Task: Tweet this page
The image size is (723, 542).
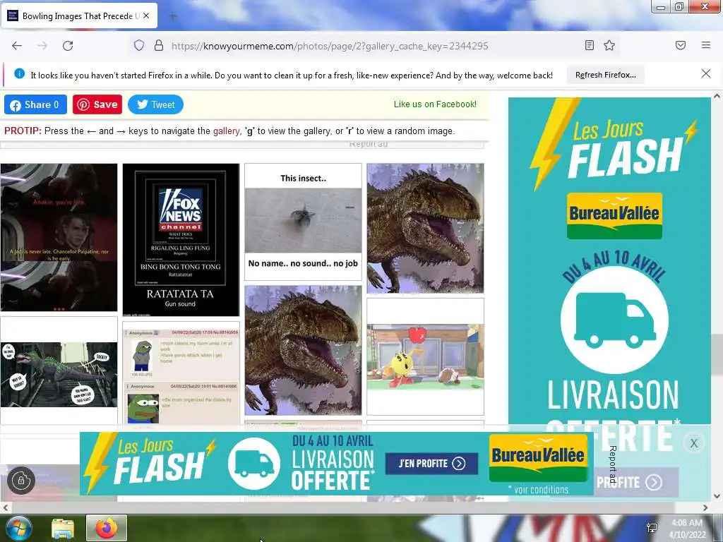Action: pos(155,104)
